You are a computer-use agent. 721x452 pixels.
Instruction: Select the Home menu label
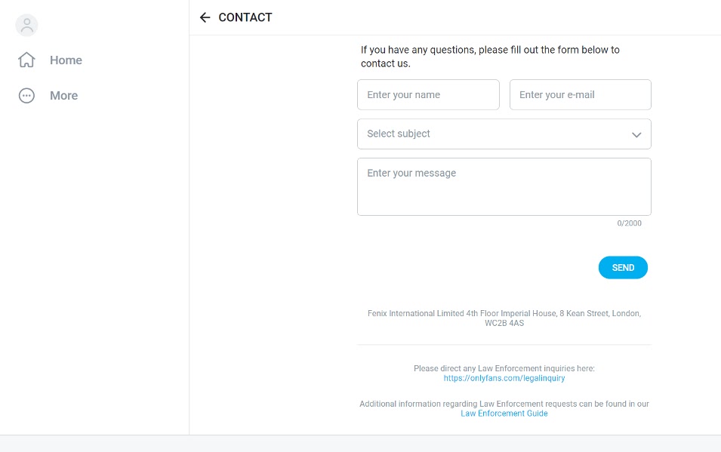[x=66, y=60]
